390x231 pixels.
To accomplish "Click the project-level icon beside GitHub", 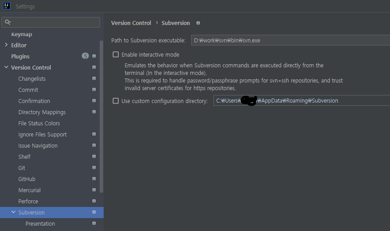I will click(x=94, y=179).
